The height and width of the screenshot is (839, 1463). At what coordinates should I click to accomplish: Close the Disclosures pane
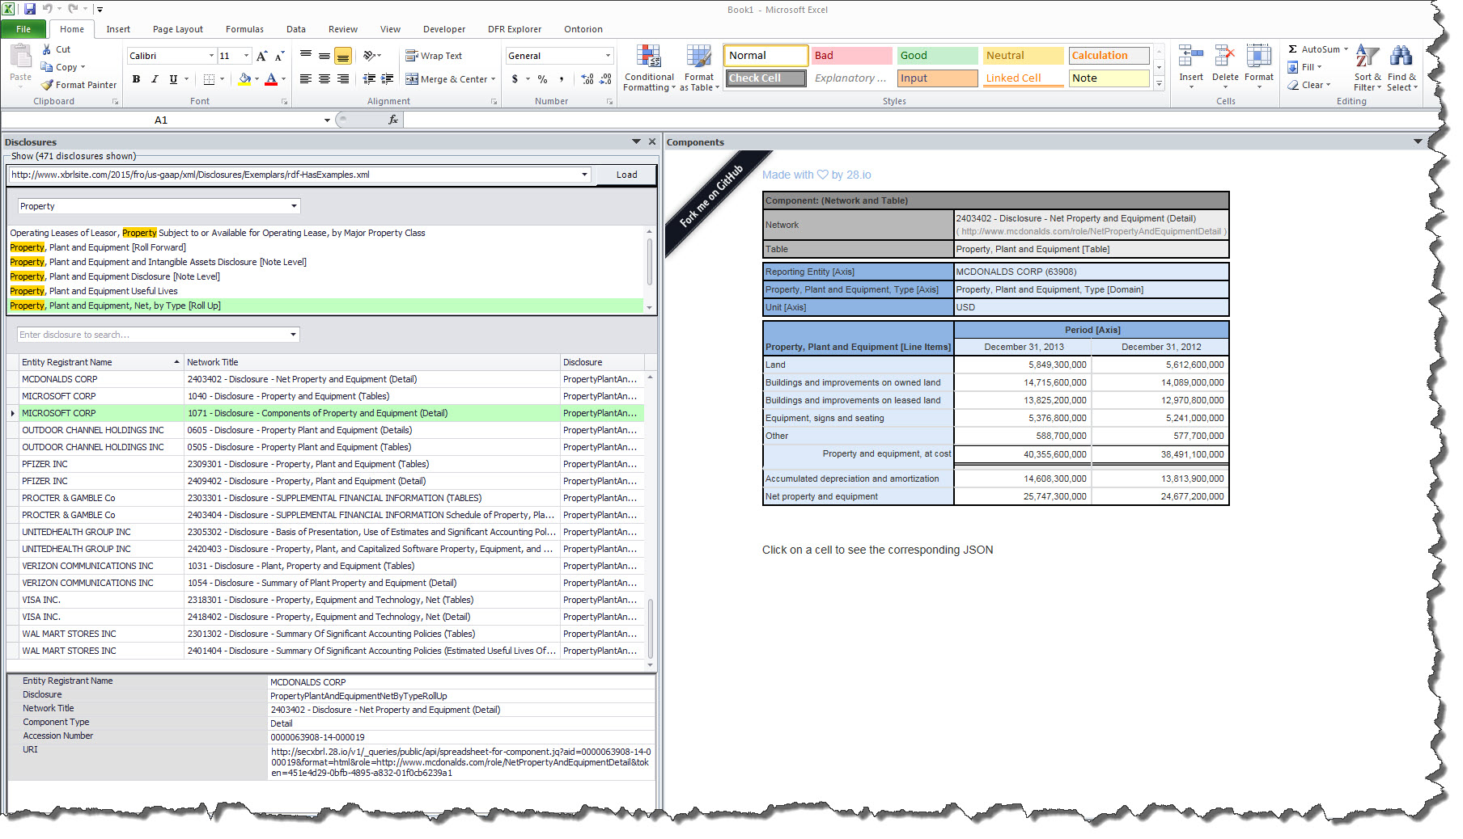(x=652, y=141)
